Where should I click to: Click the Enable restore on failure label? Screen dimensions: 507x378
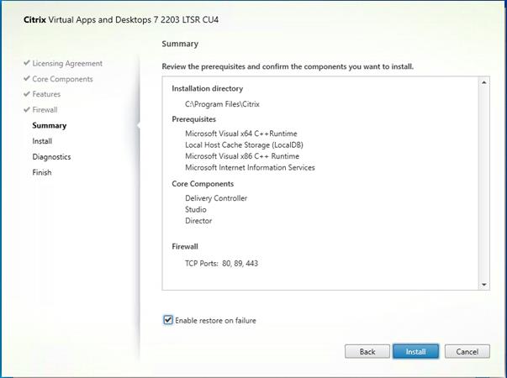[x=215, y=321]
